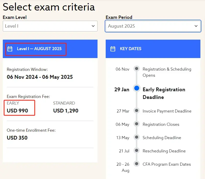Click the Exam Level chevron arrow
The height and width of the screenshot is (179, 205).
pyautogui.click(x=93, y=26)
